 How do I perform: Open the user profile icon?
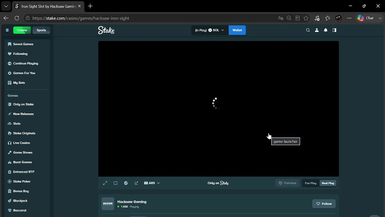pos(317,30)
